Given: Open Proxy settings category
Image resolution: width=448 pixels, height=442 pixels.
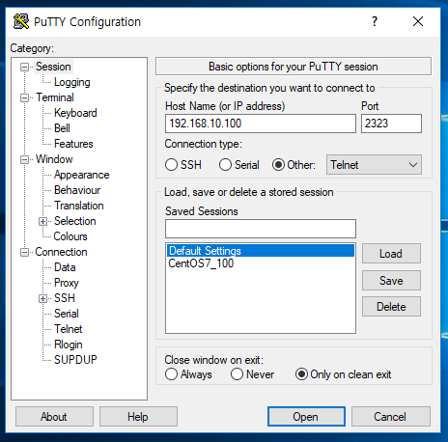Looking at the screenshot, I should pos(67,283).
